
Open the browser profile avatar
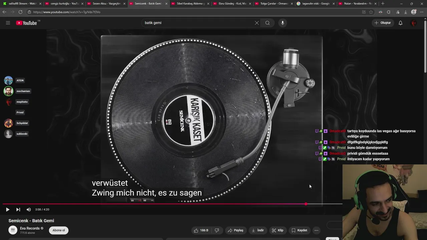414,12
